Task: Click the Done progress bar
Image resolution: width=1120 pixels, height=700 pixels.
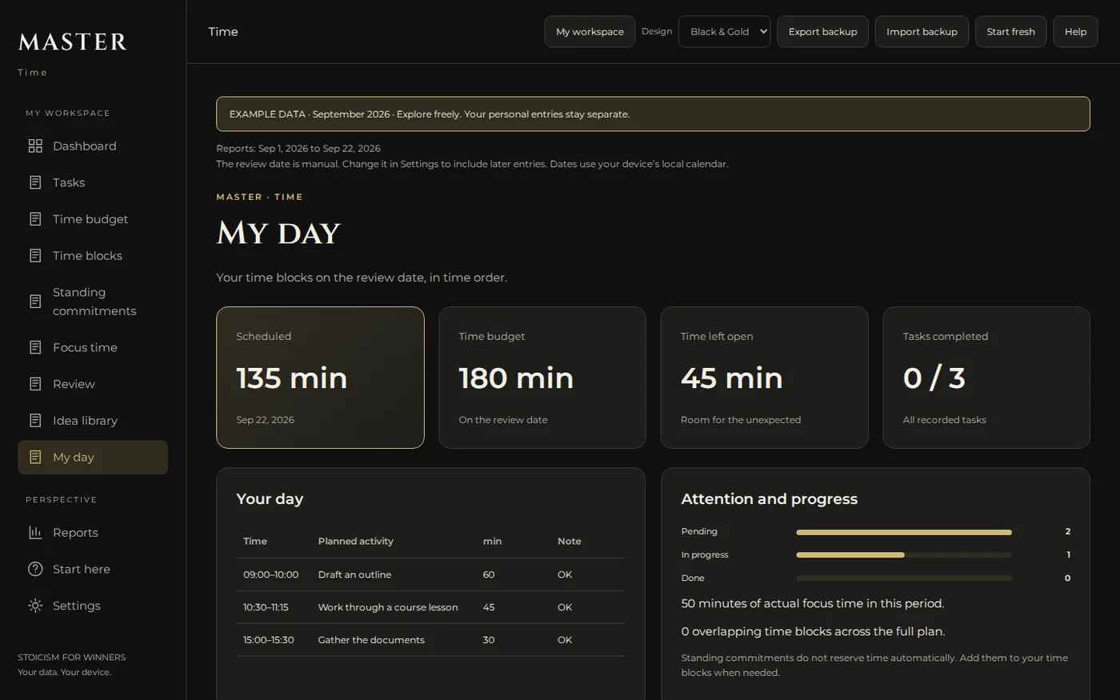Action: [904, 578]
